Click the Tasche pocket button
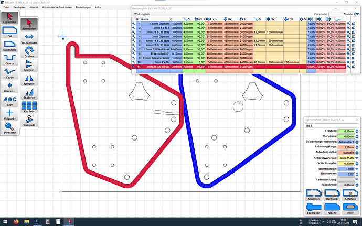 click(x=332, y=209)
